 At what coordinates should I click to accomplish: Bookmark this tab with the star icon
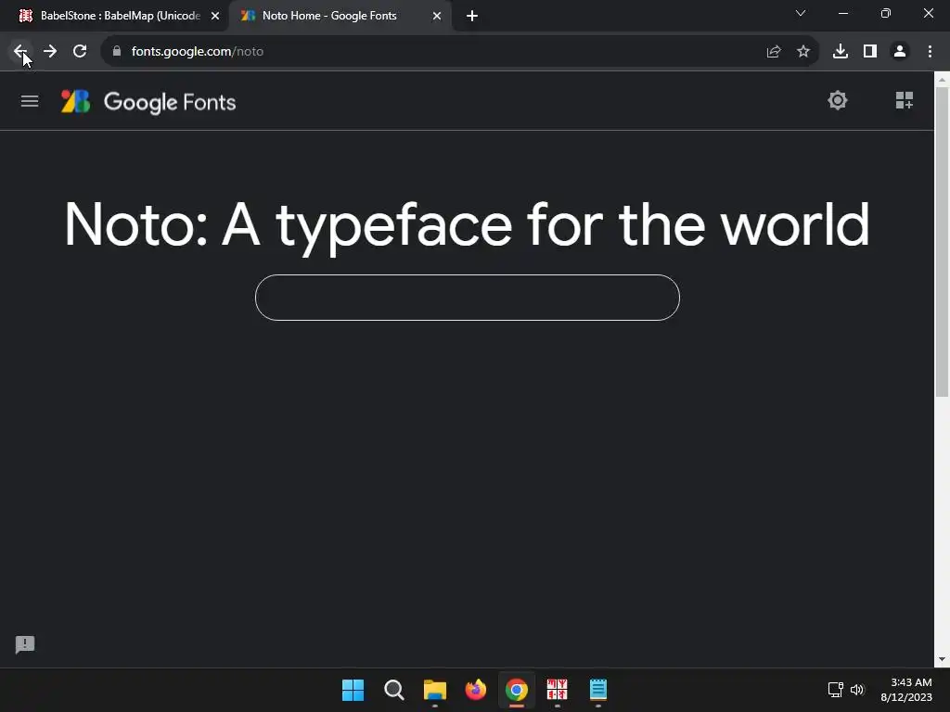[803, 52]
